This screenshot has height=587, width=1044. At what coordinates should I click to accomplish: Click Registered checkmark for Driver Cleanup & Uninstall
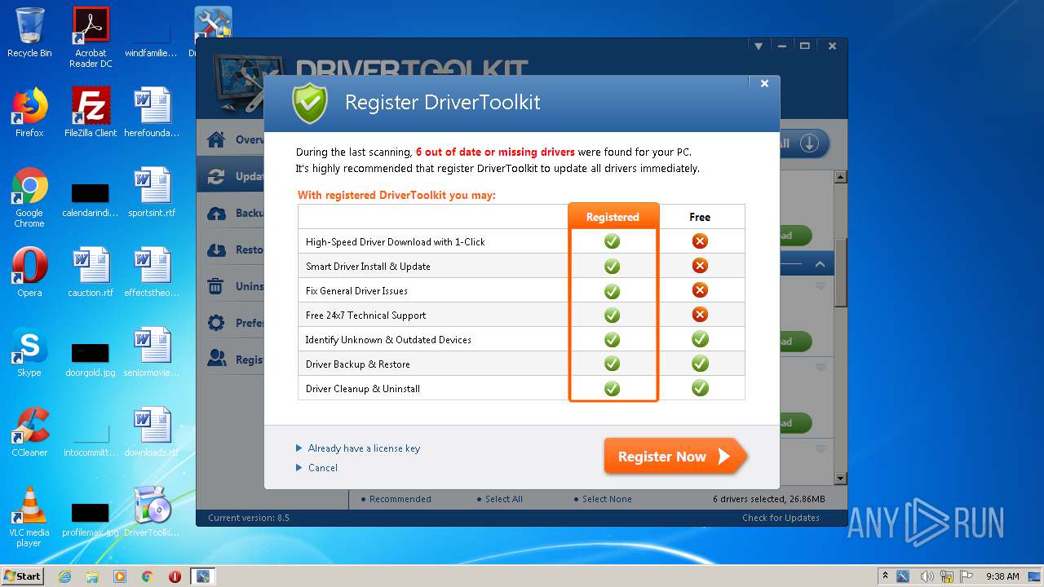612,388
